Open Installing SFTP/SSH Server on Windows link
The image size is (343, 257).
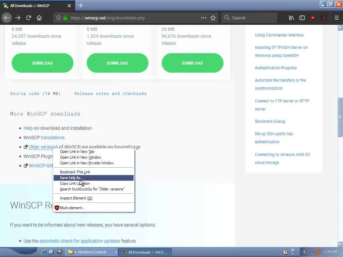pos(281,51)
